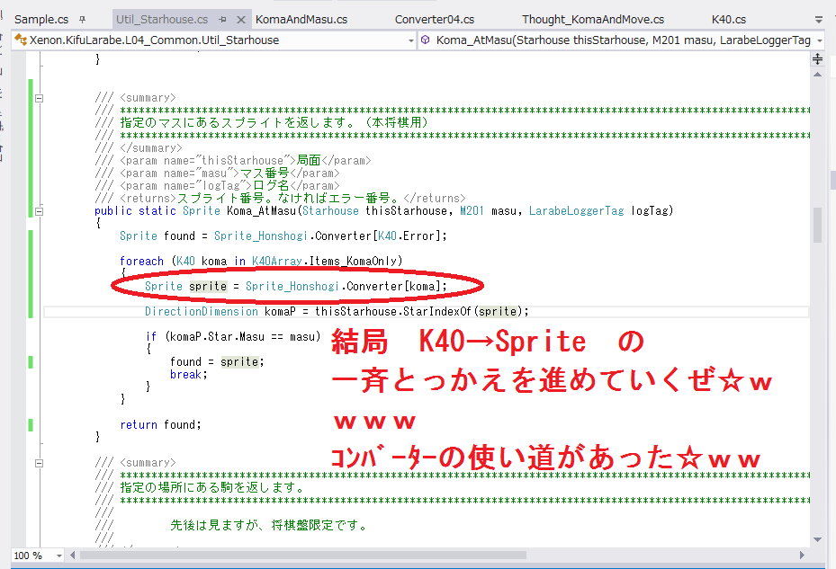836x569 pixels.
Task: Click 'StarIndexOf' method call
Action: [x=437, y=312]
